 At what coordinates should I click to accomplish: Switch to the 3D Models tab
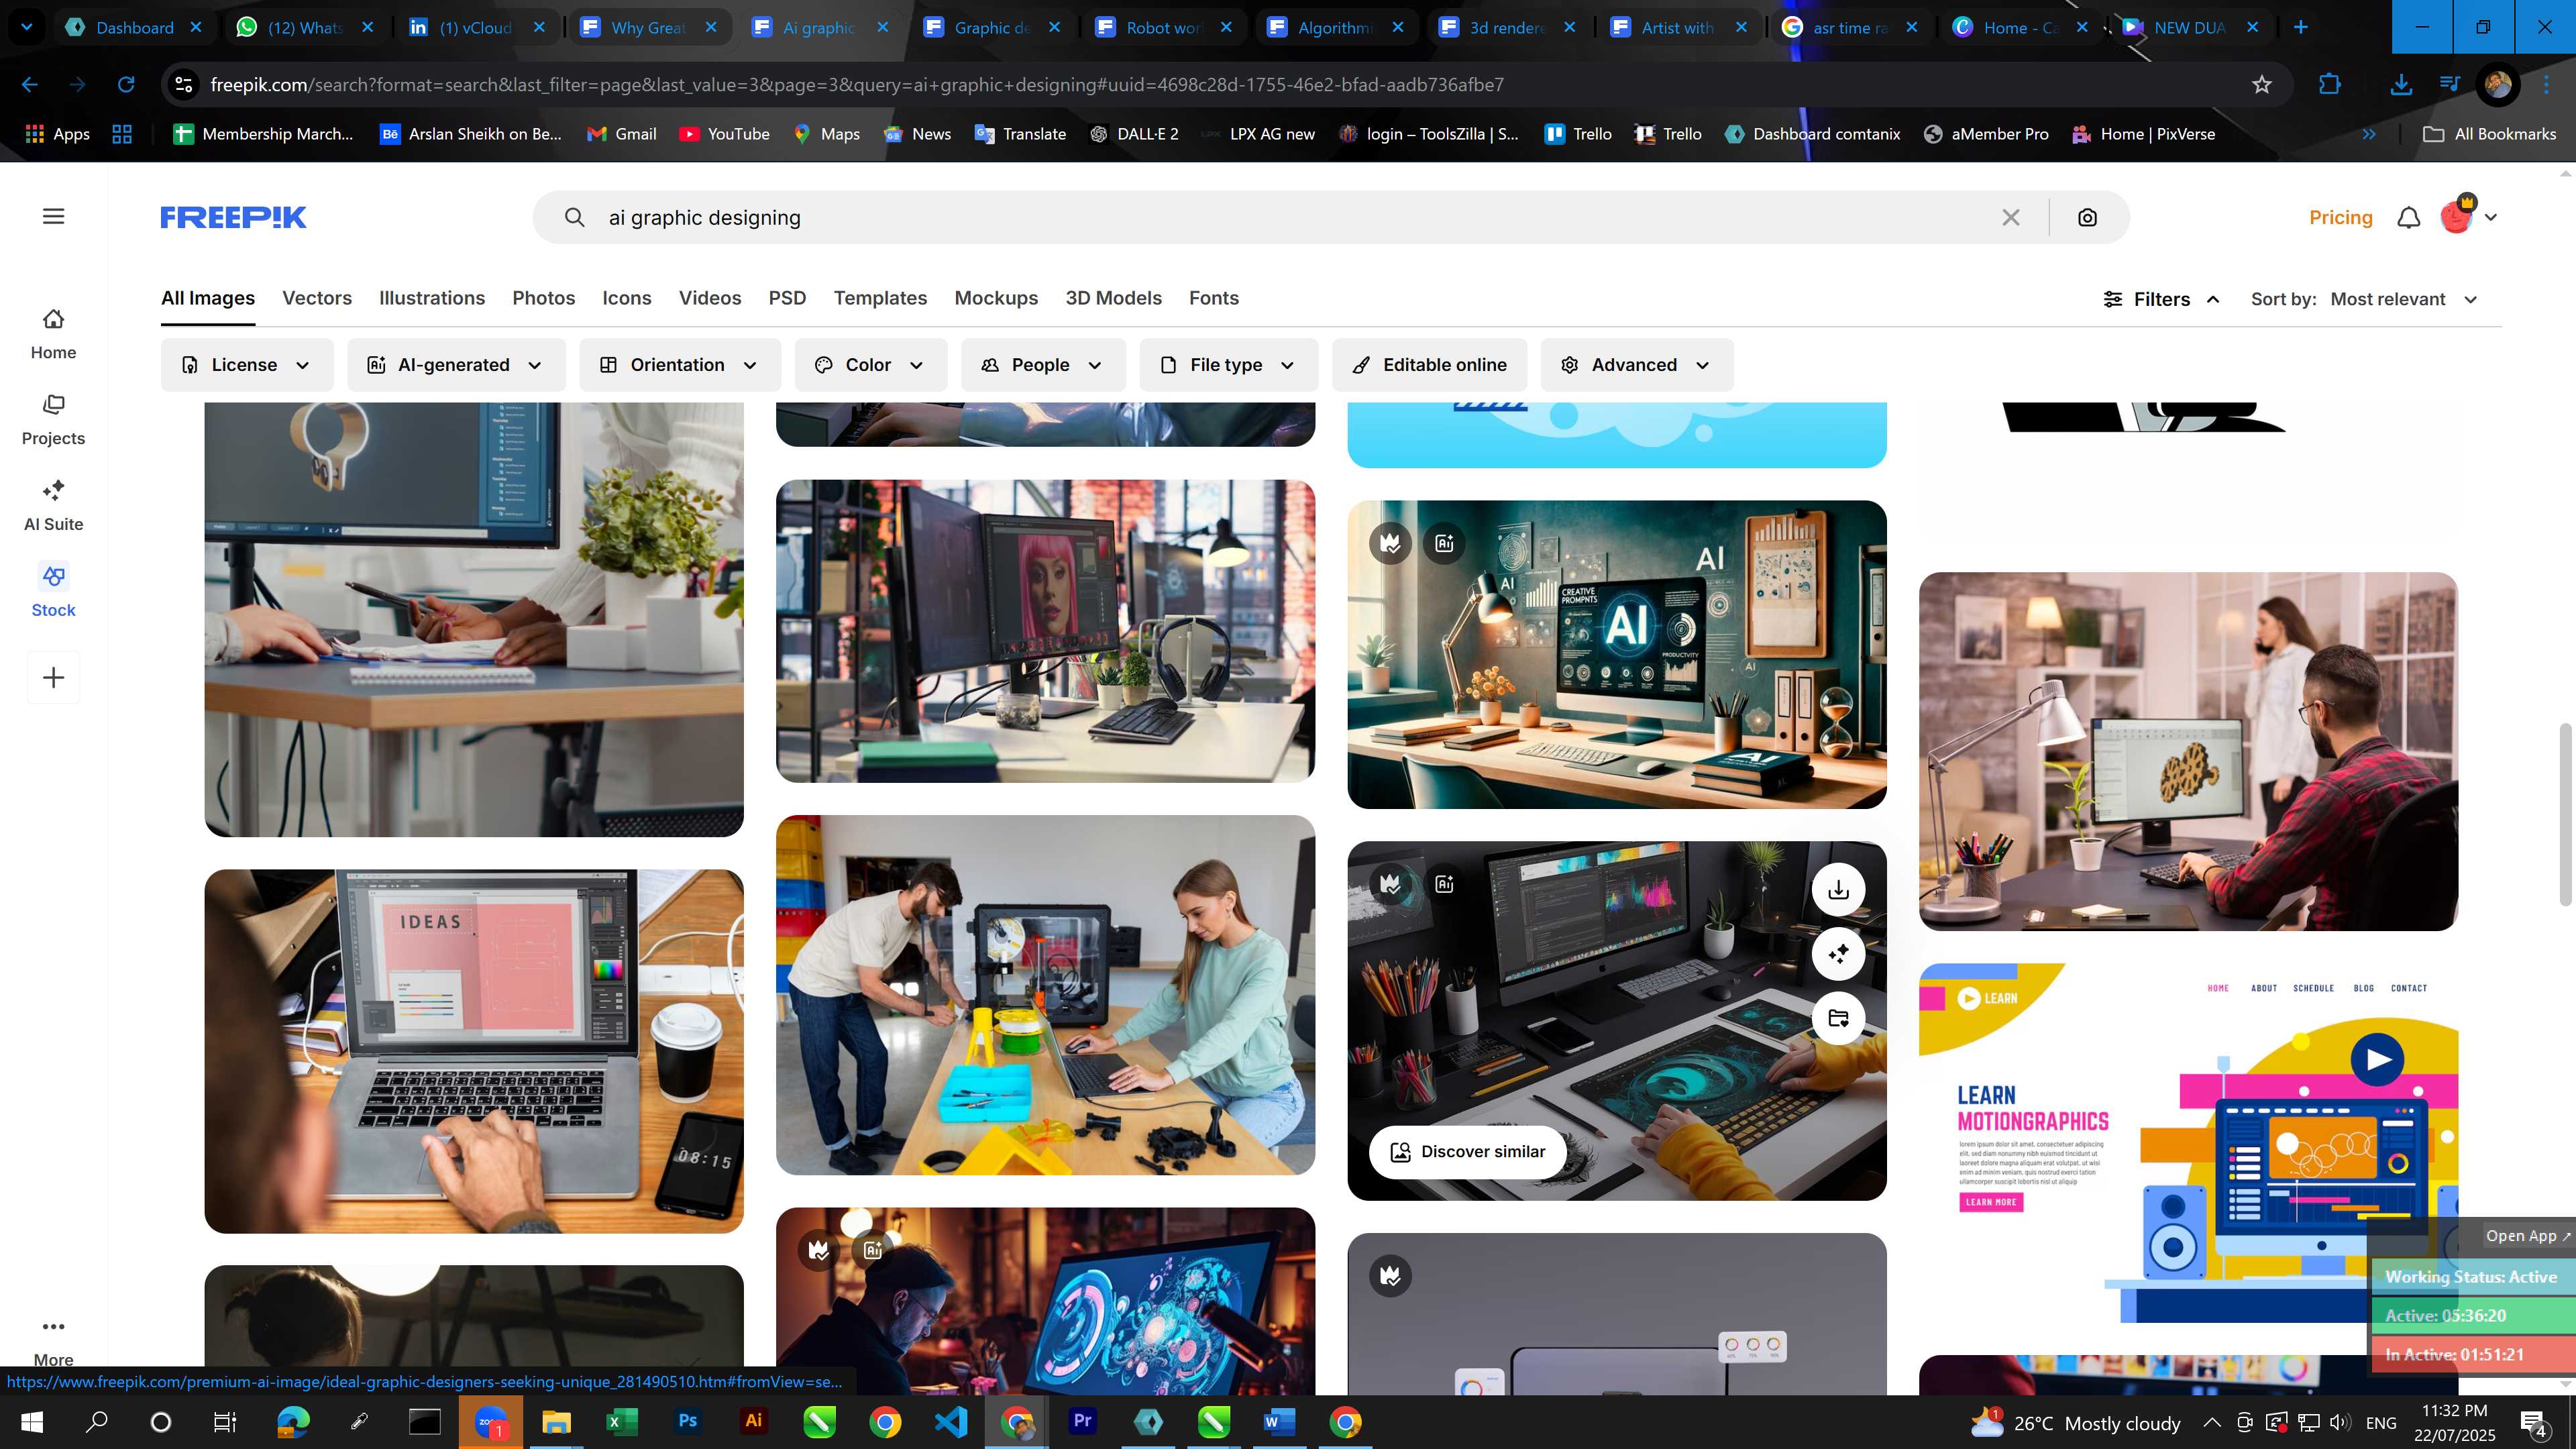pos(1113,298)
